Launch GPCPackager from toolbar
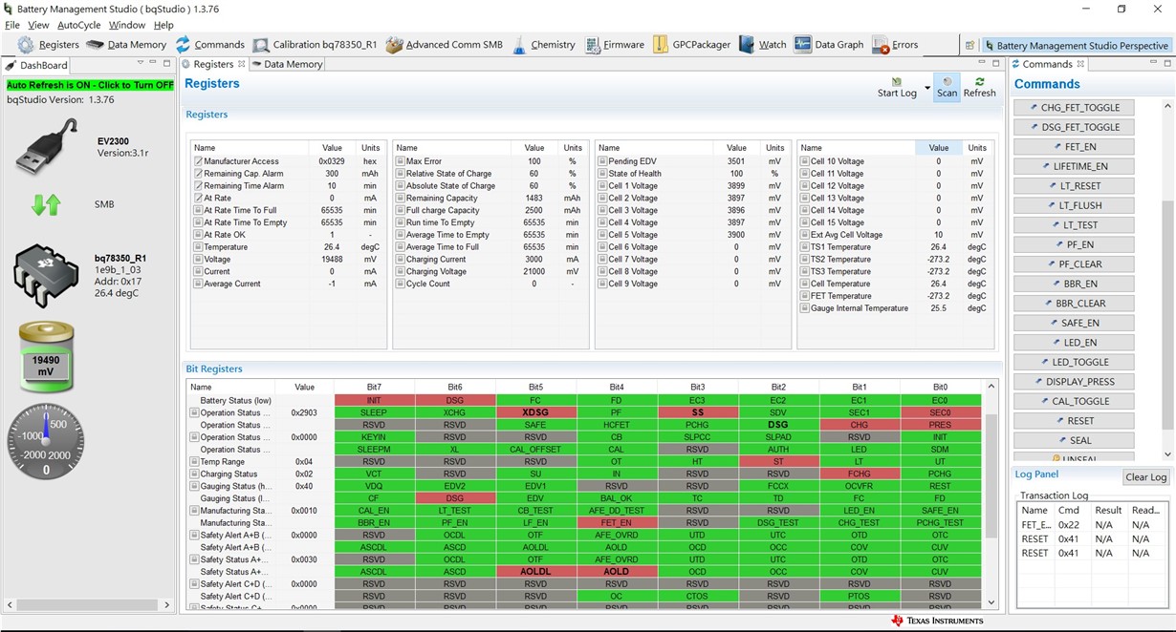The image size is (1176, 632). tap(691, 45)
